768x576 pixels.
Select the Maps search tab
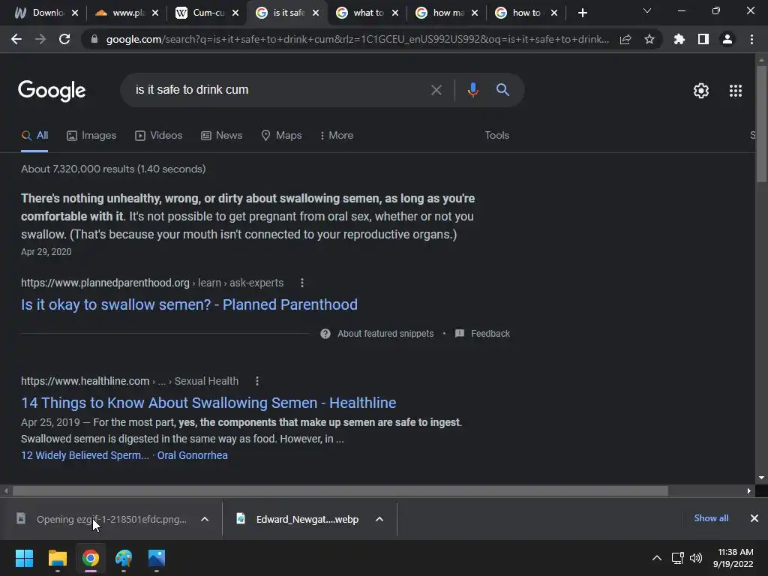(x=282, y=135)
